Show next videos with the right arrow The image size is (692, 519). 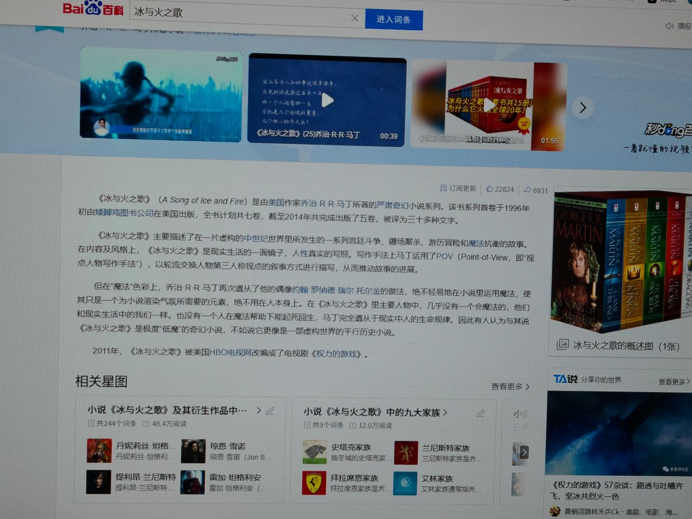tap(583, 108)
